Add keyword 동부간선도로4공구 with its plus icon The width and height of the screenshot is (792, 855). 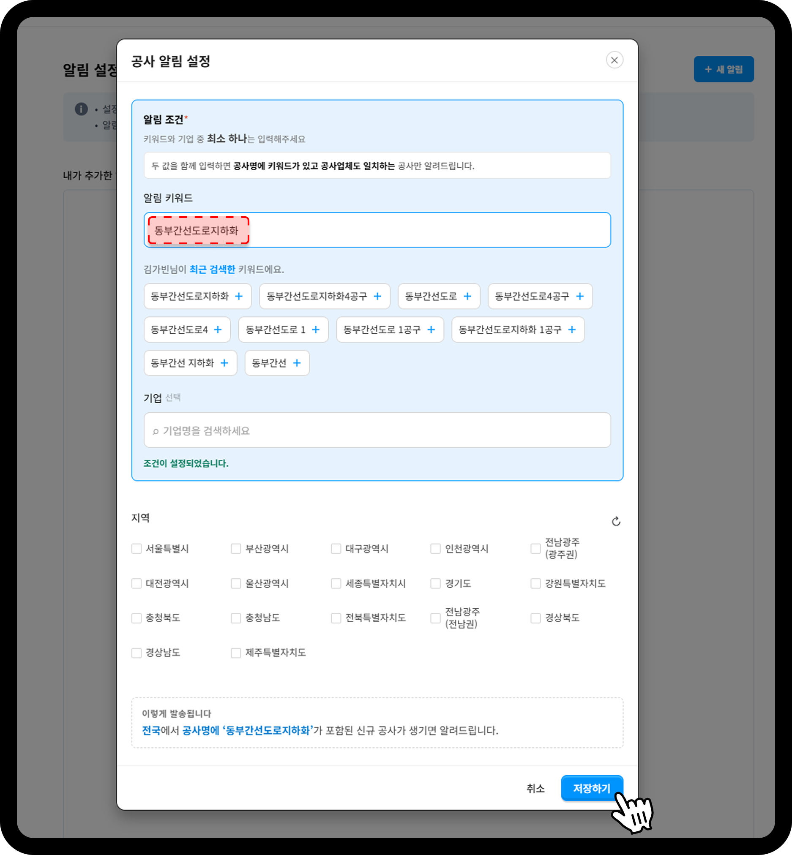(x=579, y=296)
